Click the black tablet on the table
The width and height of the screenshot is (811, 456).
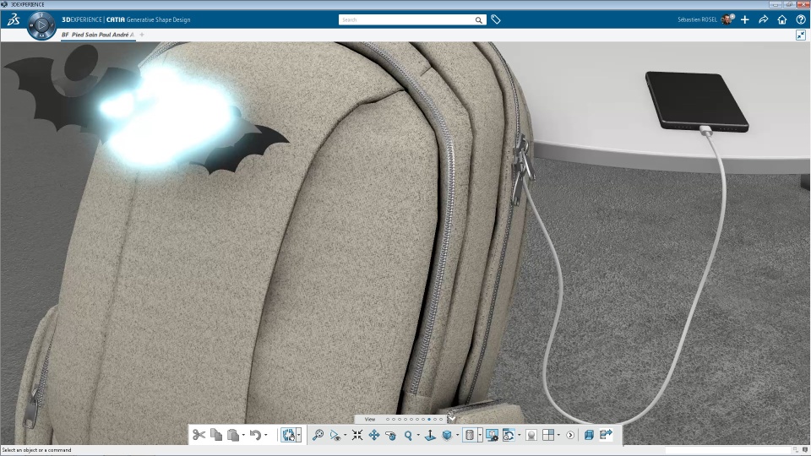point(696,101)
